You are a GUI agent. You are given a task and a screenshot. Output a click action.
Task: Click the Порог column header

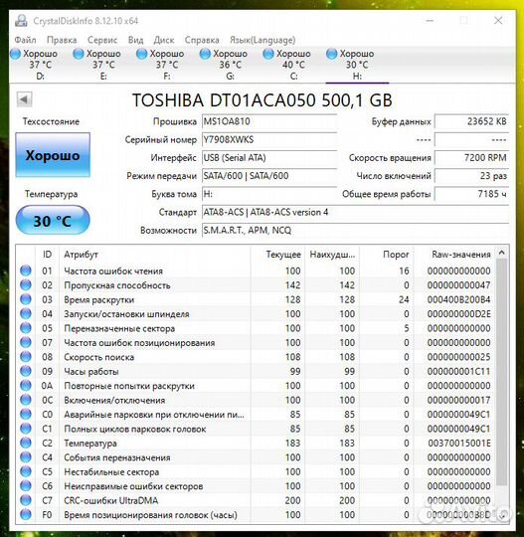coord(386,255)
